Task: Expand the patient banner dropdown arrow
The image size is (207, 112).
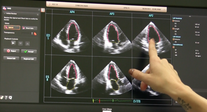Action: 164,10
